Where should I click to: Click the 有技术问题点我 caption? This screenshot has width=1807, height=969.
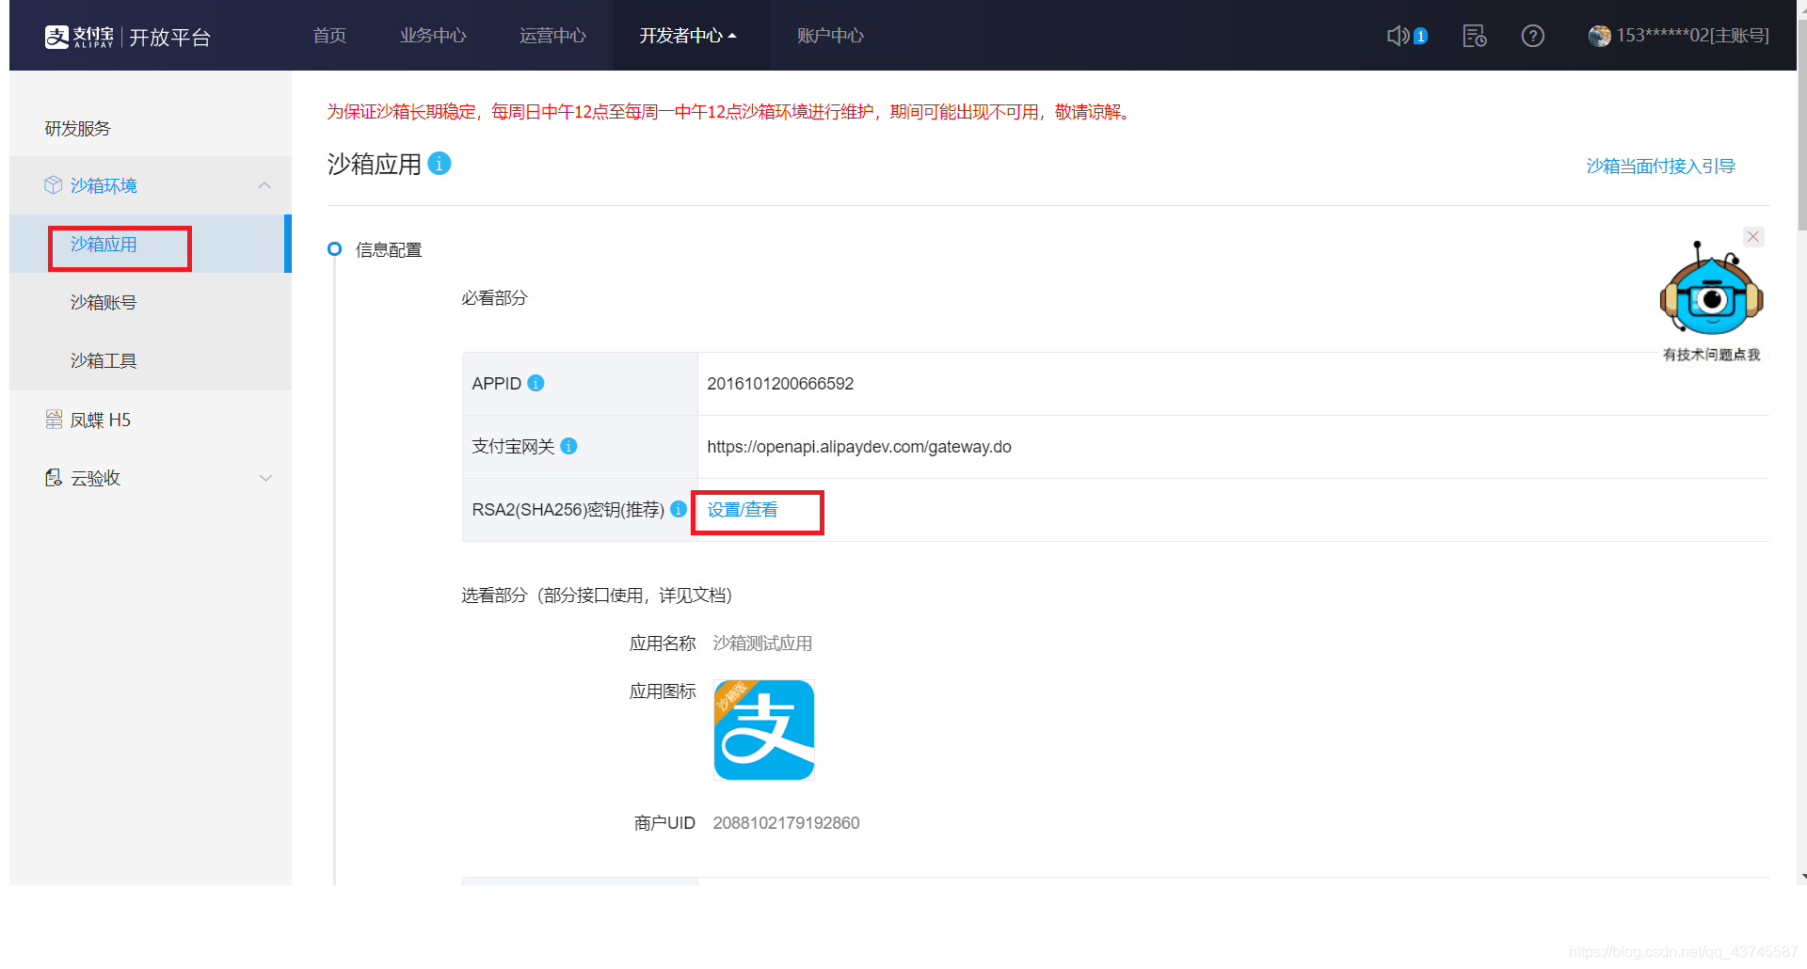(1711, 355)
